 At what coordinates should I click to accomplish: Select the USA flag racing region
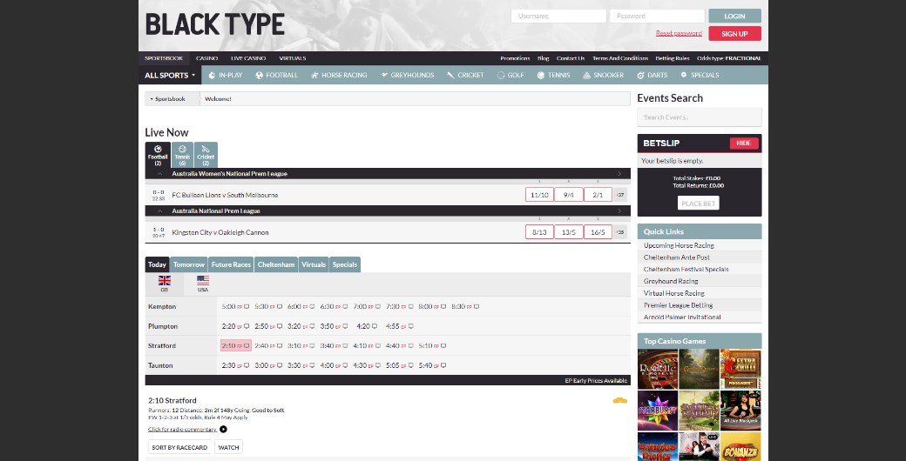click(x=203, y=284)
